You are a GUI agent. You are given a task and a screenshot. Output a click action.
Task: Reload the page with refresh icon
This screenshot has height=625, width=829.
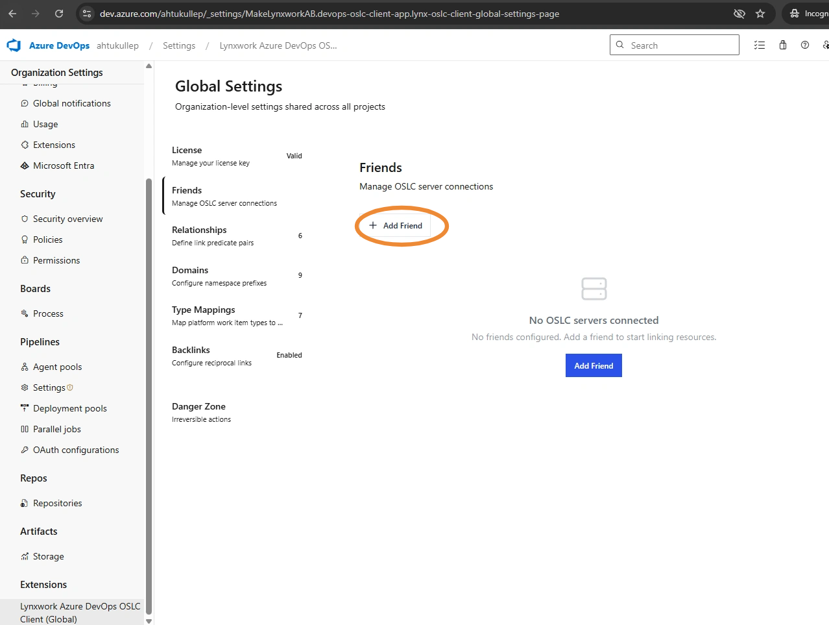point(59,14)
